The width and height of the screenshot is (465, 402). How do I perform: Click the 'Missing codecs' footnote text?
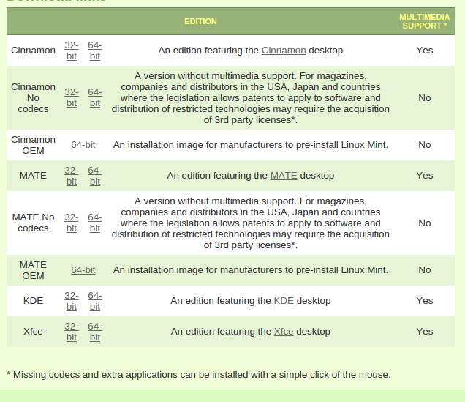[x=199, y=375]
